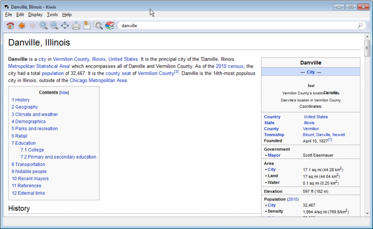This screenshot has height=229, width=373.
Task: Print the page with the printer icon
Action: [x=76, y=26]
